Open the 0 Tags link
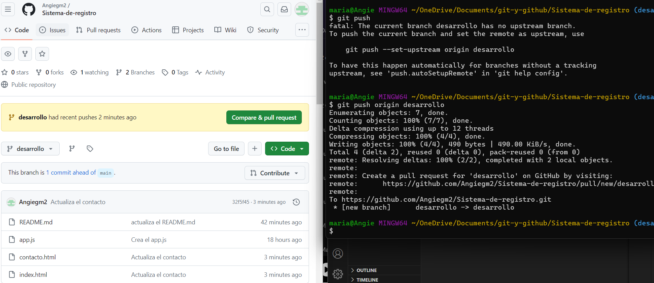654x283 pixels. pyautogui.click(x=175, y=72)
